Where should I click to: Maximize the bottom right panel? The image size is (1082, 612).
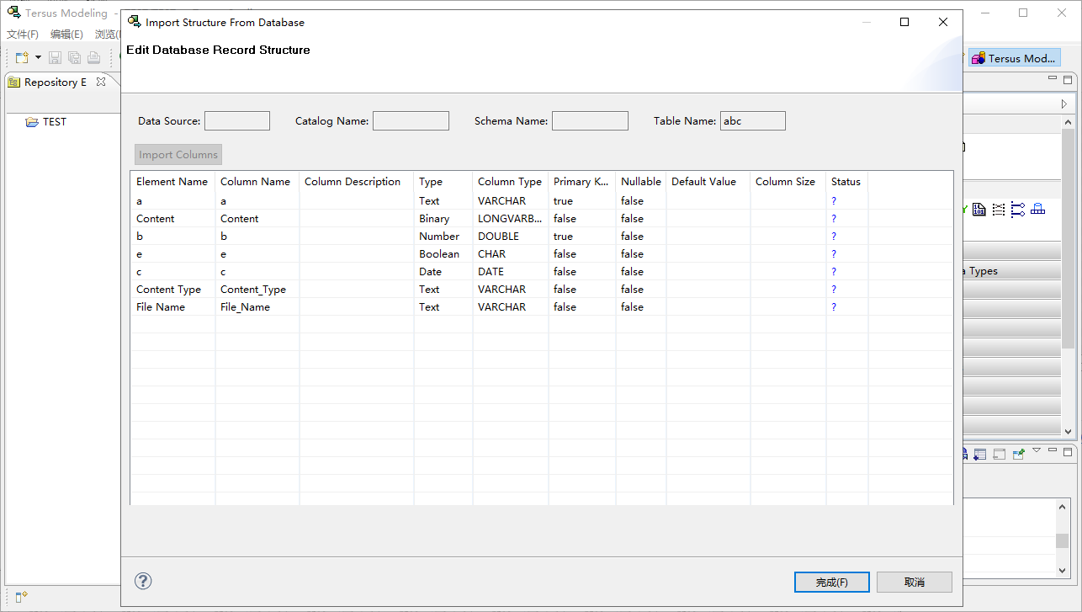click(x=1068, y=451)
